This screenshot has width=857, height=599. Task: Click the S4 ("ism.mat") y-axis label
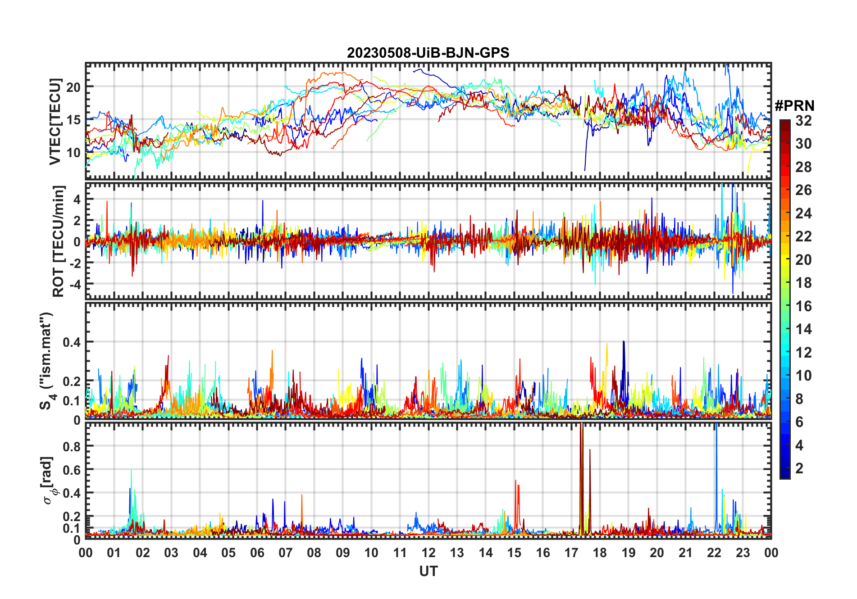pos(46,361)
